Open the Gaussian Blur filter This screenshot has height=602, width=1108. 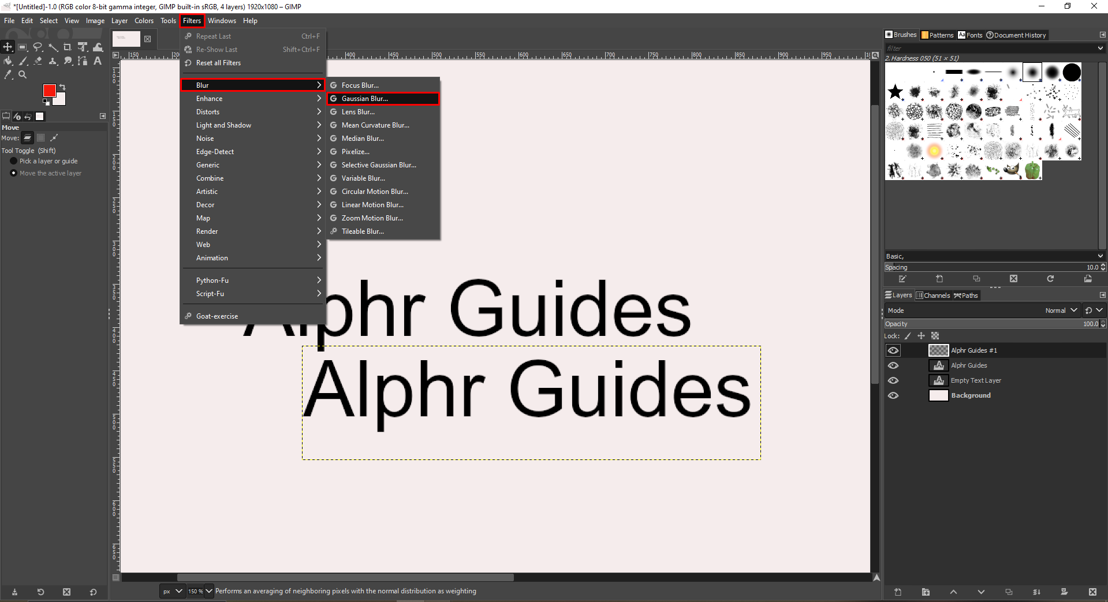coord(383,99)
